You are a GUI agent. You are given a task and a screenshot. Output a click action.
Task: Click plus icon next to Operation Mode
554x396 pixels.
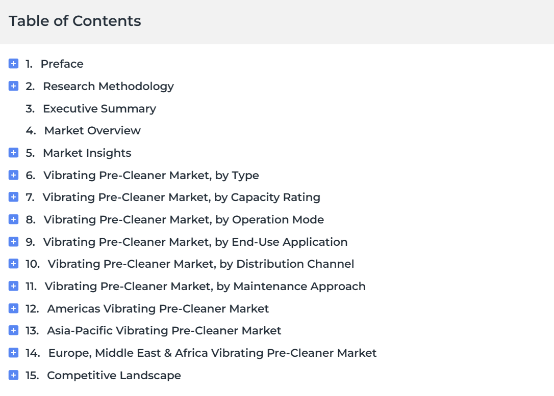pyautogui.click(x=13, y=219)
